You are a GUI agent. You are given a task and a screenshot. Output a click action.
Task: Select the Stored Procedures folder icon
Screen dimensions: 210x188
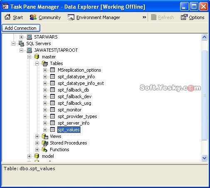tap(45, 143)
